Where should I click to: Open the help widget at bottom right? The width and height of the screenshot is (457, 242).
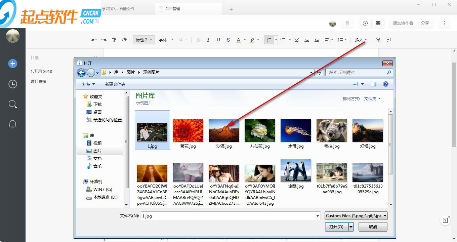click(x=445, y=220)
